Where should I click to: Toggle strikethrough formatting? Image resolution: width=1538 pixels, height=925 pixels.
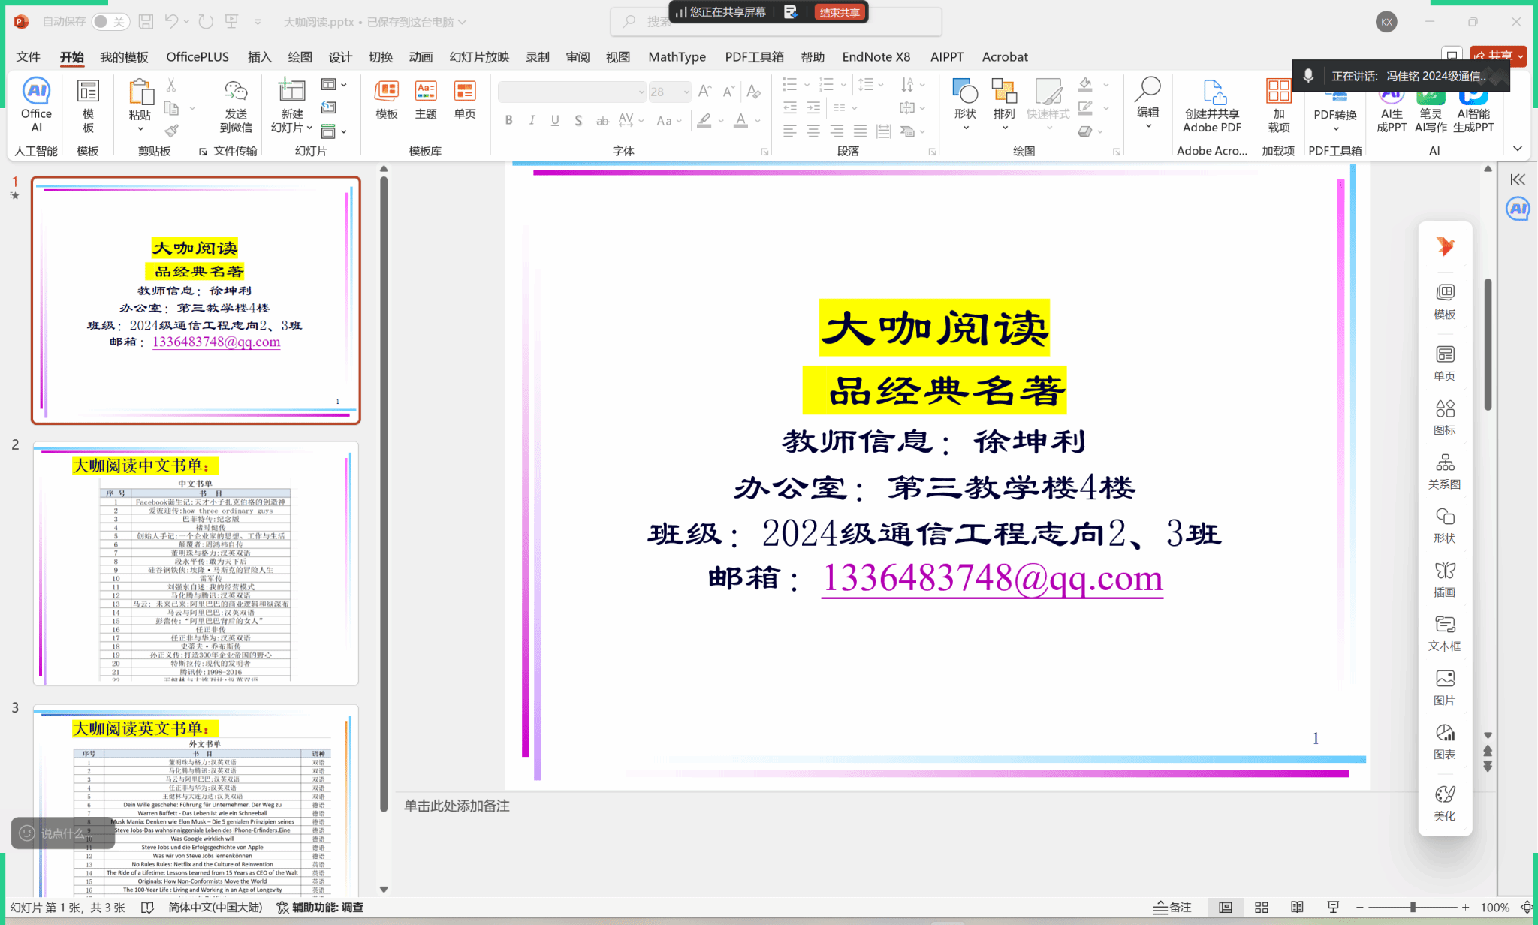click(602, 120)
